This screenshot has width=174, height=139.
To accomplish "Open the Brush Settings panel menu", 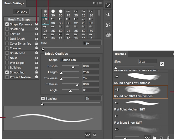I will [100, 3].
